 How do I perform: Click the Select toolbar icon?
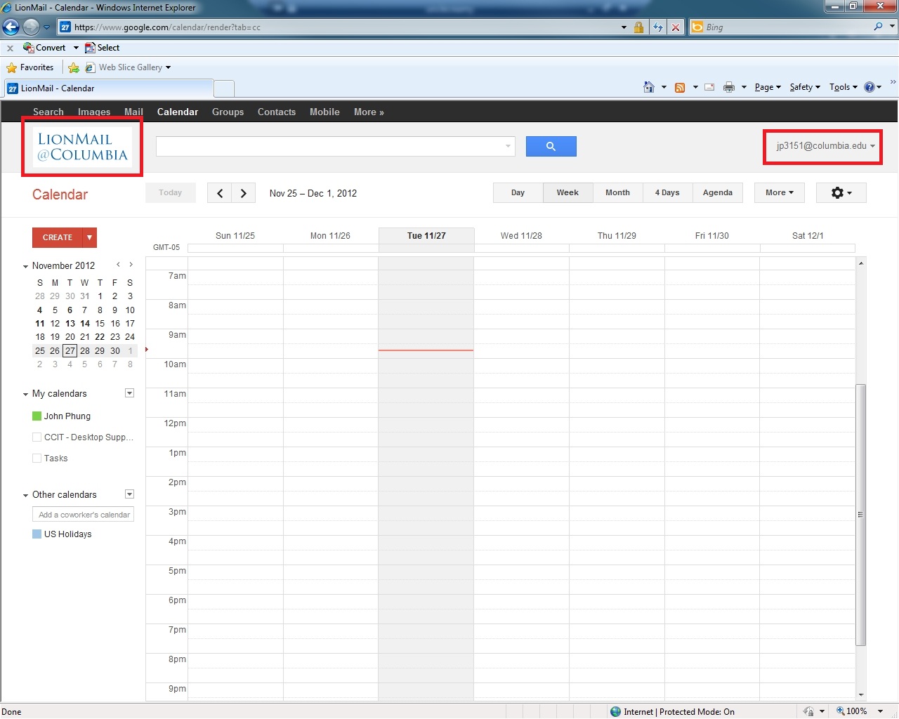tap(90, 48)
